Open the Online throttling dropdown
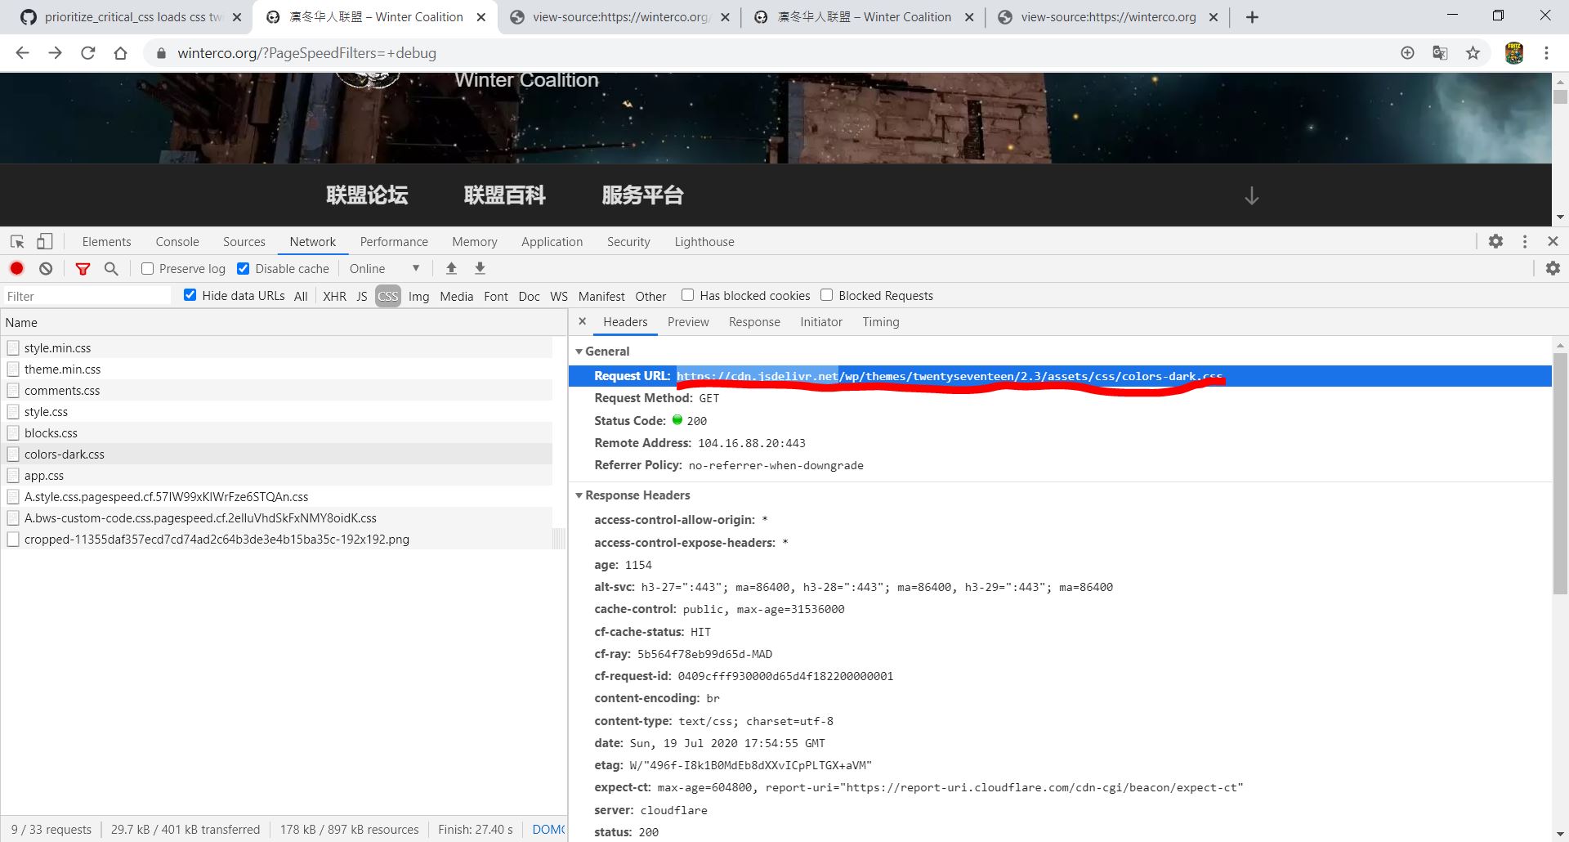This screenshot has width=1569, height=842. coord(384,268)
